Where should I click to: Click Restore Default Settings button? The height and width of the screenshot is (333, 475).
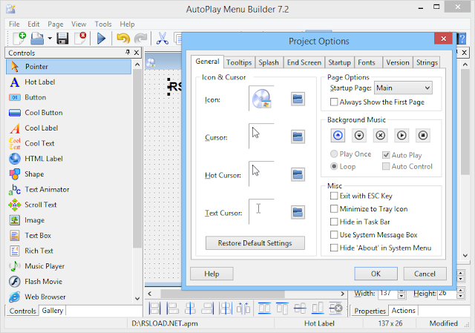click(255, 243)
